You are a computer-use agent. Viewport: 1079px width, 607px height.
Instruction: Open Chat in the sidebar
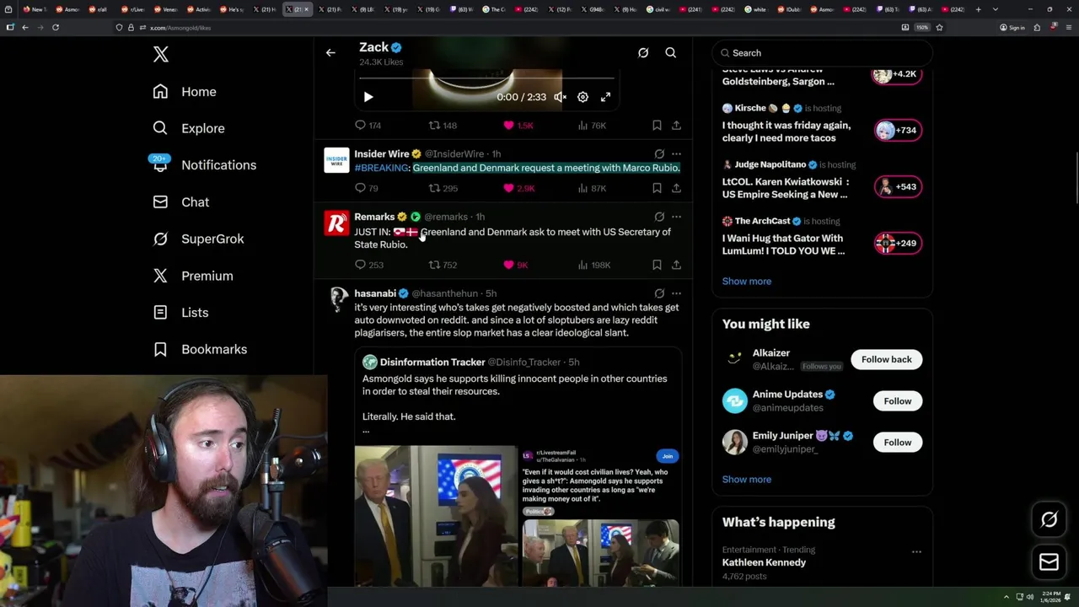coord(181,202)
